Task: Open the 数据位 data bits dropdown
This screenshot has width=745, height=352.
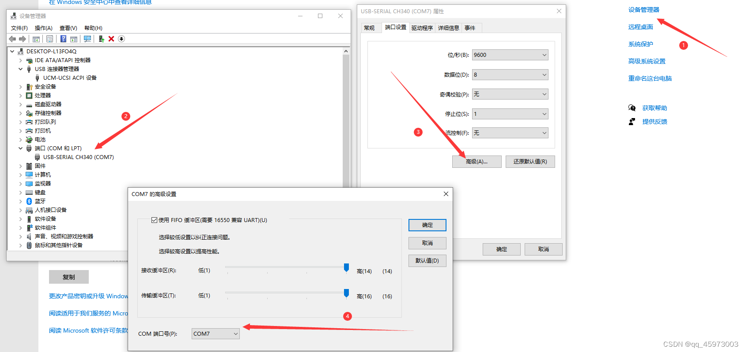Action: [510, 74]
